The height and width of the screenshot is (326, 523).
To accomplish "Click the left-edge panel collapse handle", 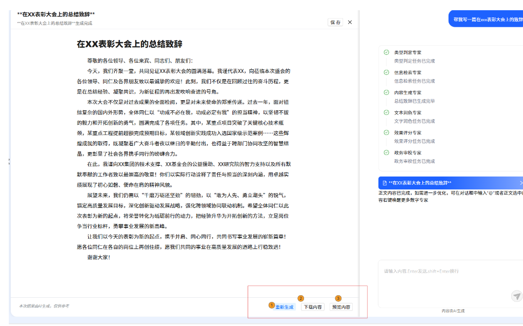I will [9, 162].
